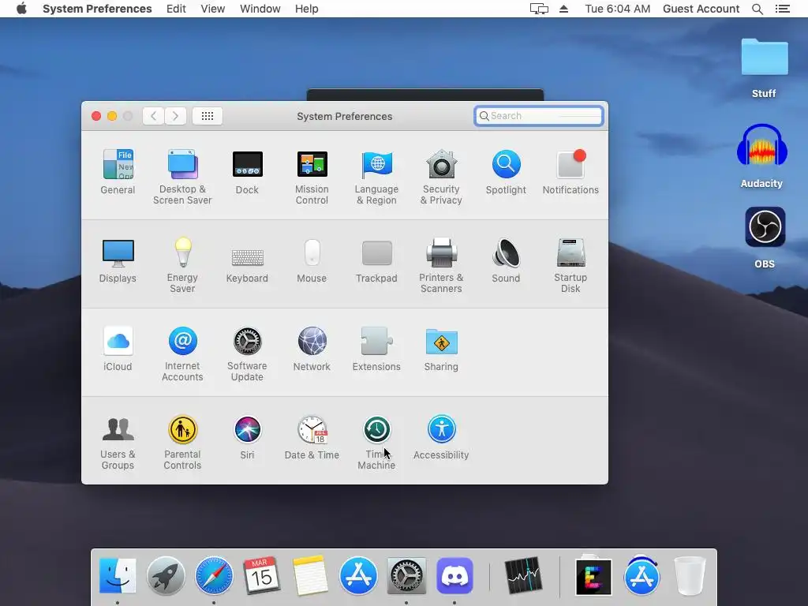Open the Edit menu

pos(176,9)
